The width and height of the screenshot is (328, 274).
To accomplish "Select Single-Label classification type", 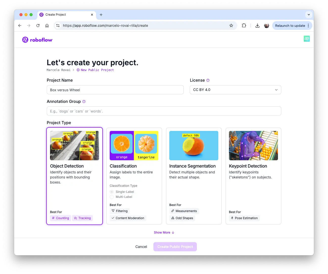I will pyautogui.click(x=112, y=192).
